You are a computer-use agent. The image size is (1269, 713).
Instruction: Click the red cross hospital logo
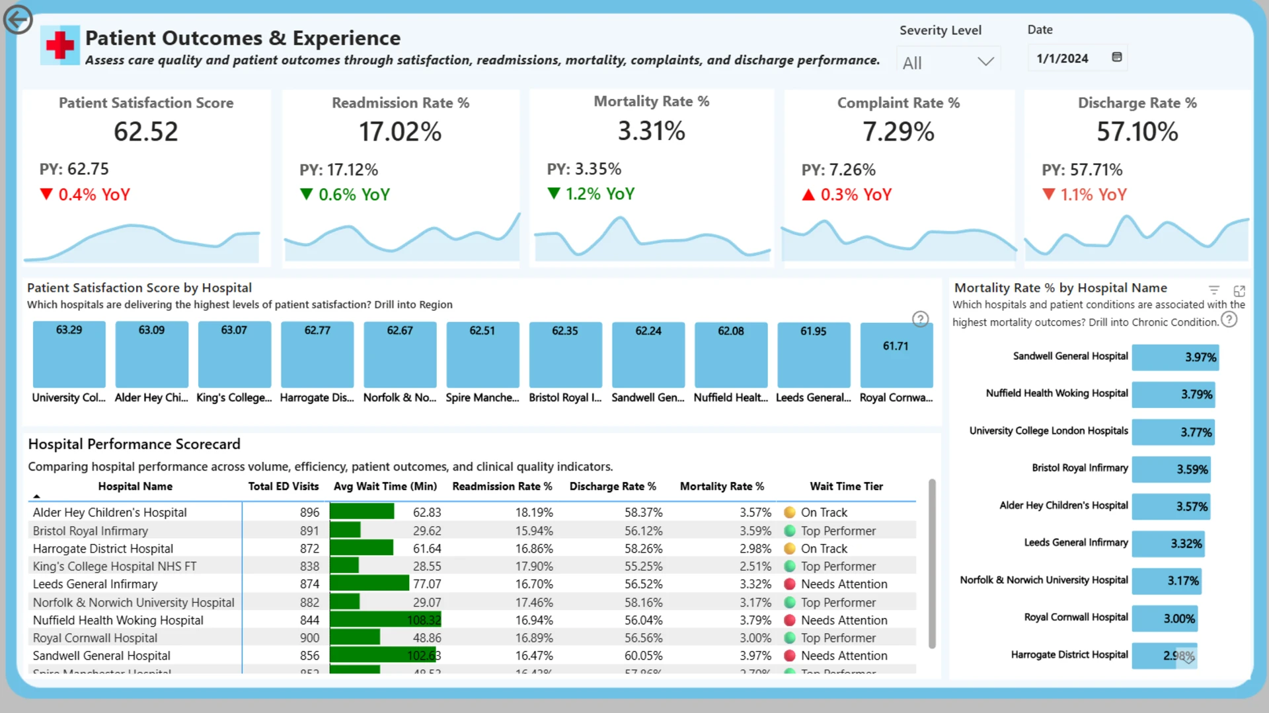point(60,46)
